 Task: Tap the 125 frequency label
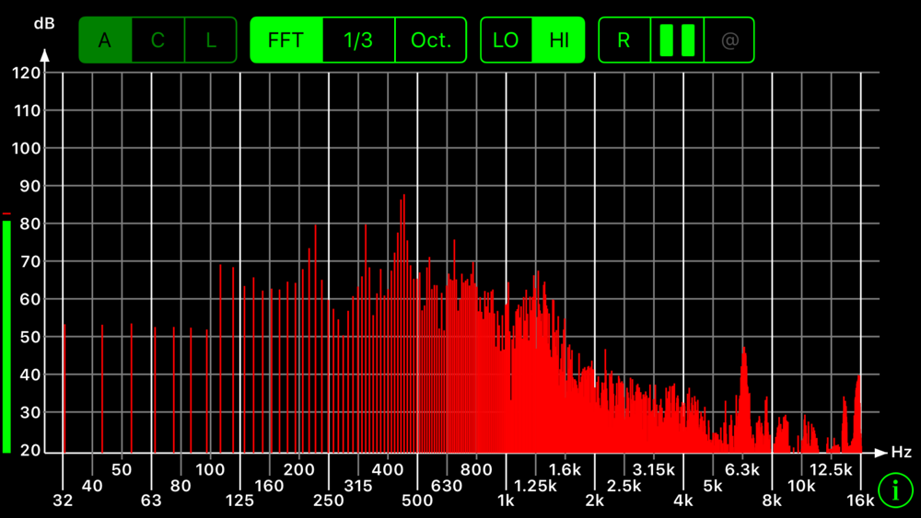pyautogui.click(x=239, y=501)
